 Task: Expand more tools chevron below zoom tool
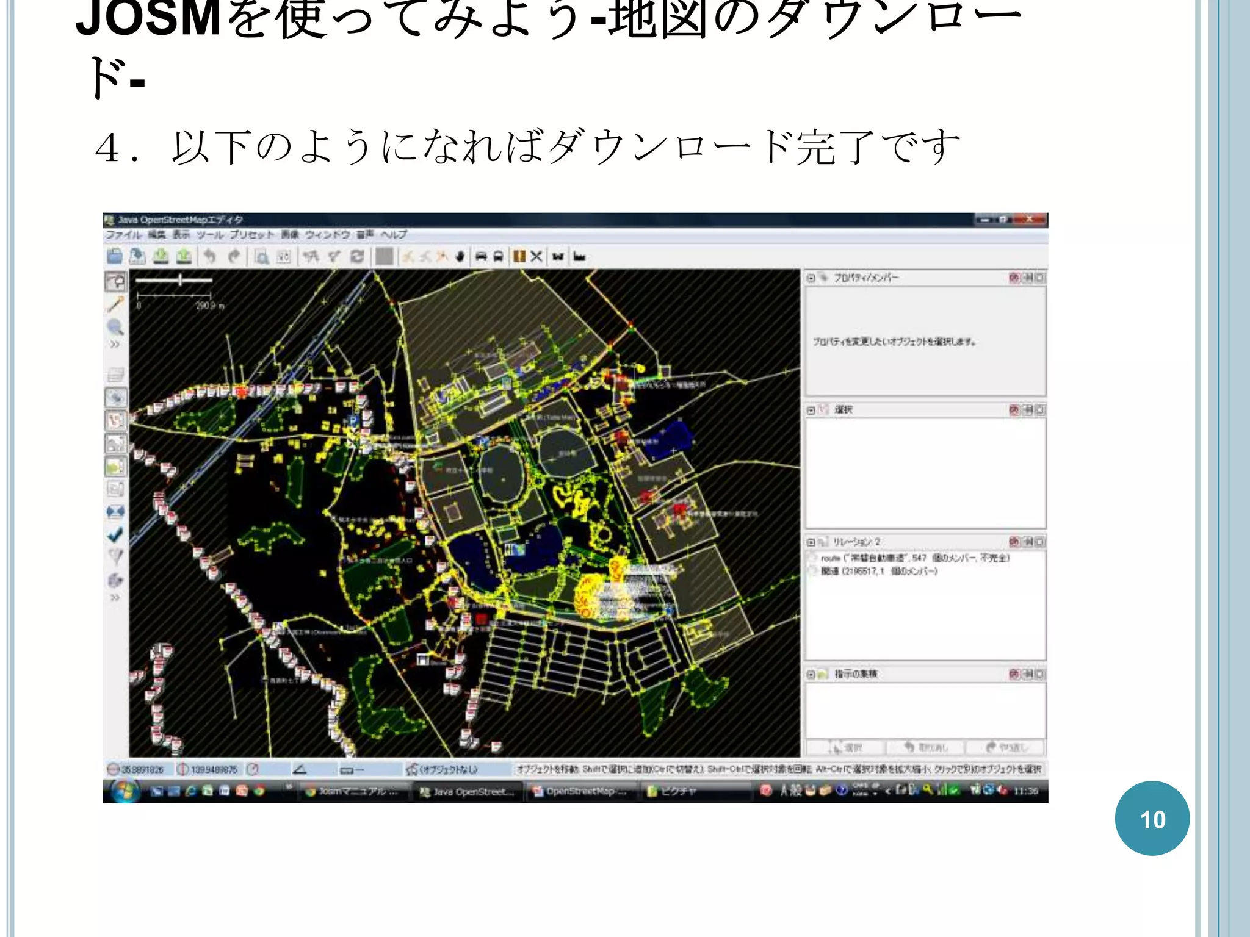pos(115,345)
